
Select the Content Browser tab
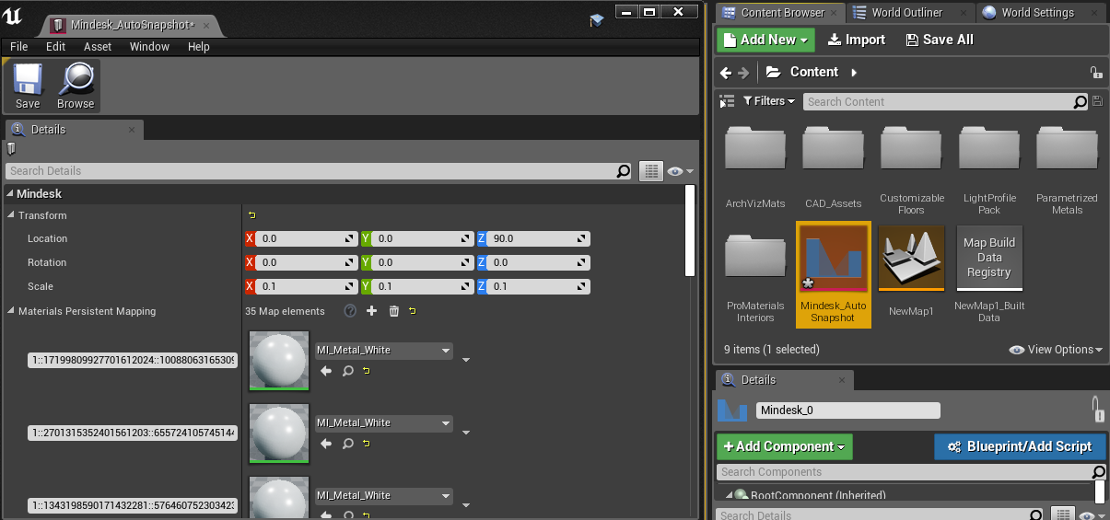coord(782,12)
